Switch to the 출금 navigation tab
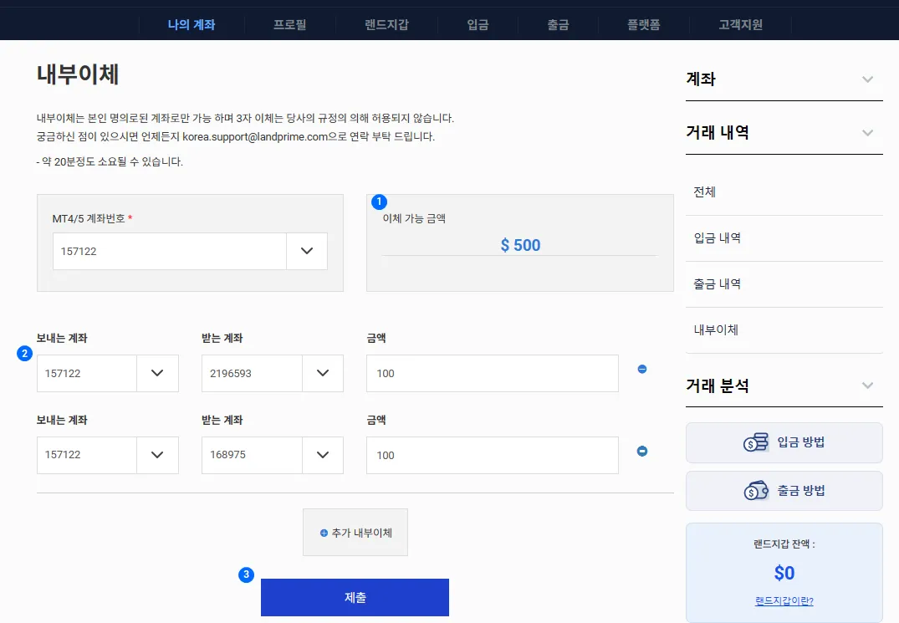 pos(558,24)
